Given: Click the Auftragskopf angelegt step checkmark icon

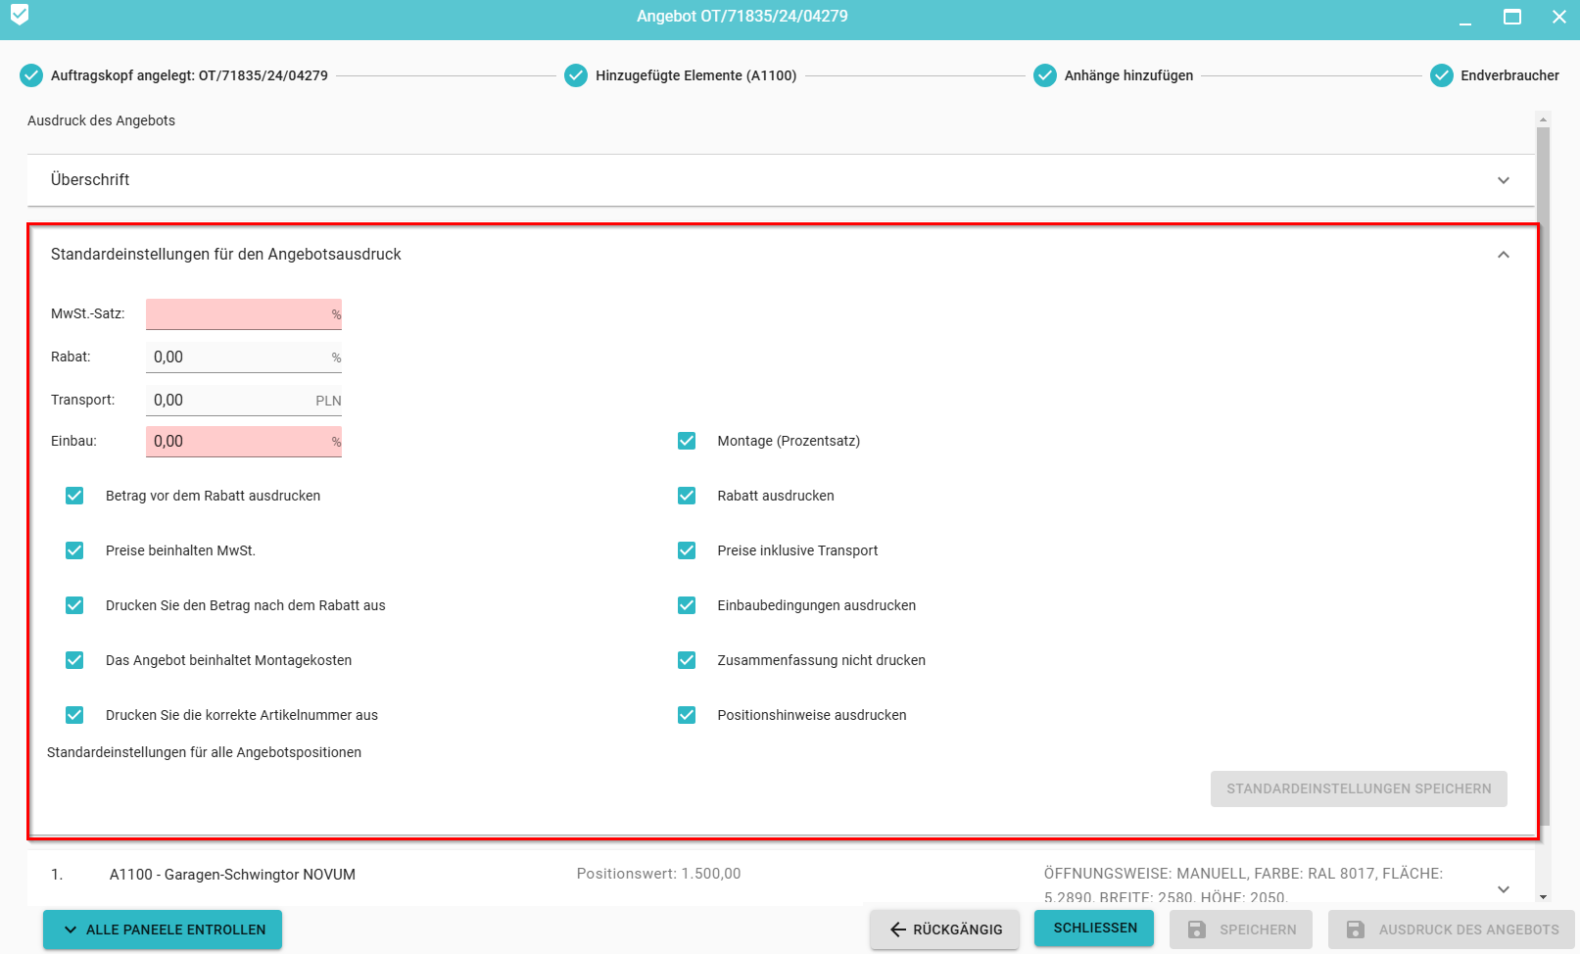Looking at the screenshot, I should coord(31,75).
